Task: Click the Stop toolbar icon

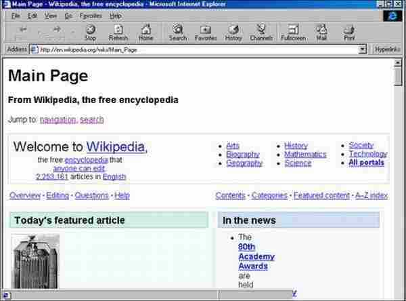Action: pyautogui.click(x=90, y=32)
